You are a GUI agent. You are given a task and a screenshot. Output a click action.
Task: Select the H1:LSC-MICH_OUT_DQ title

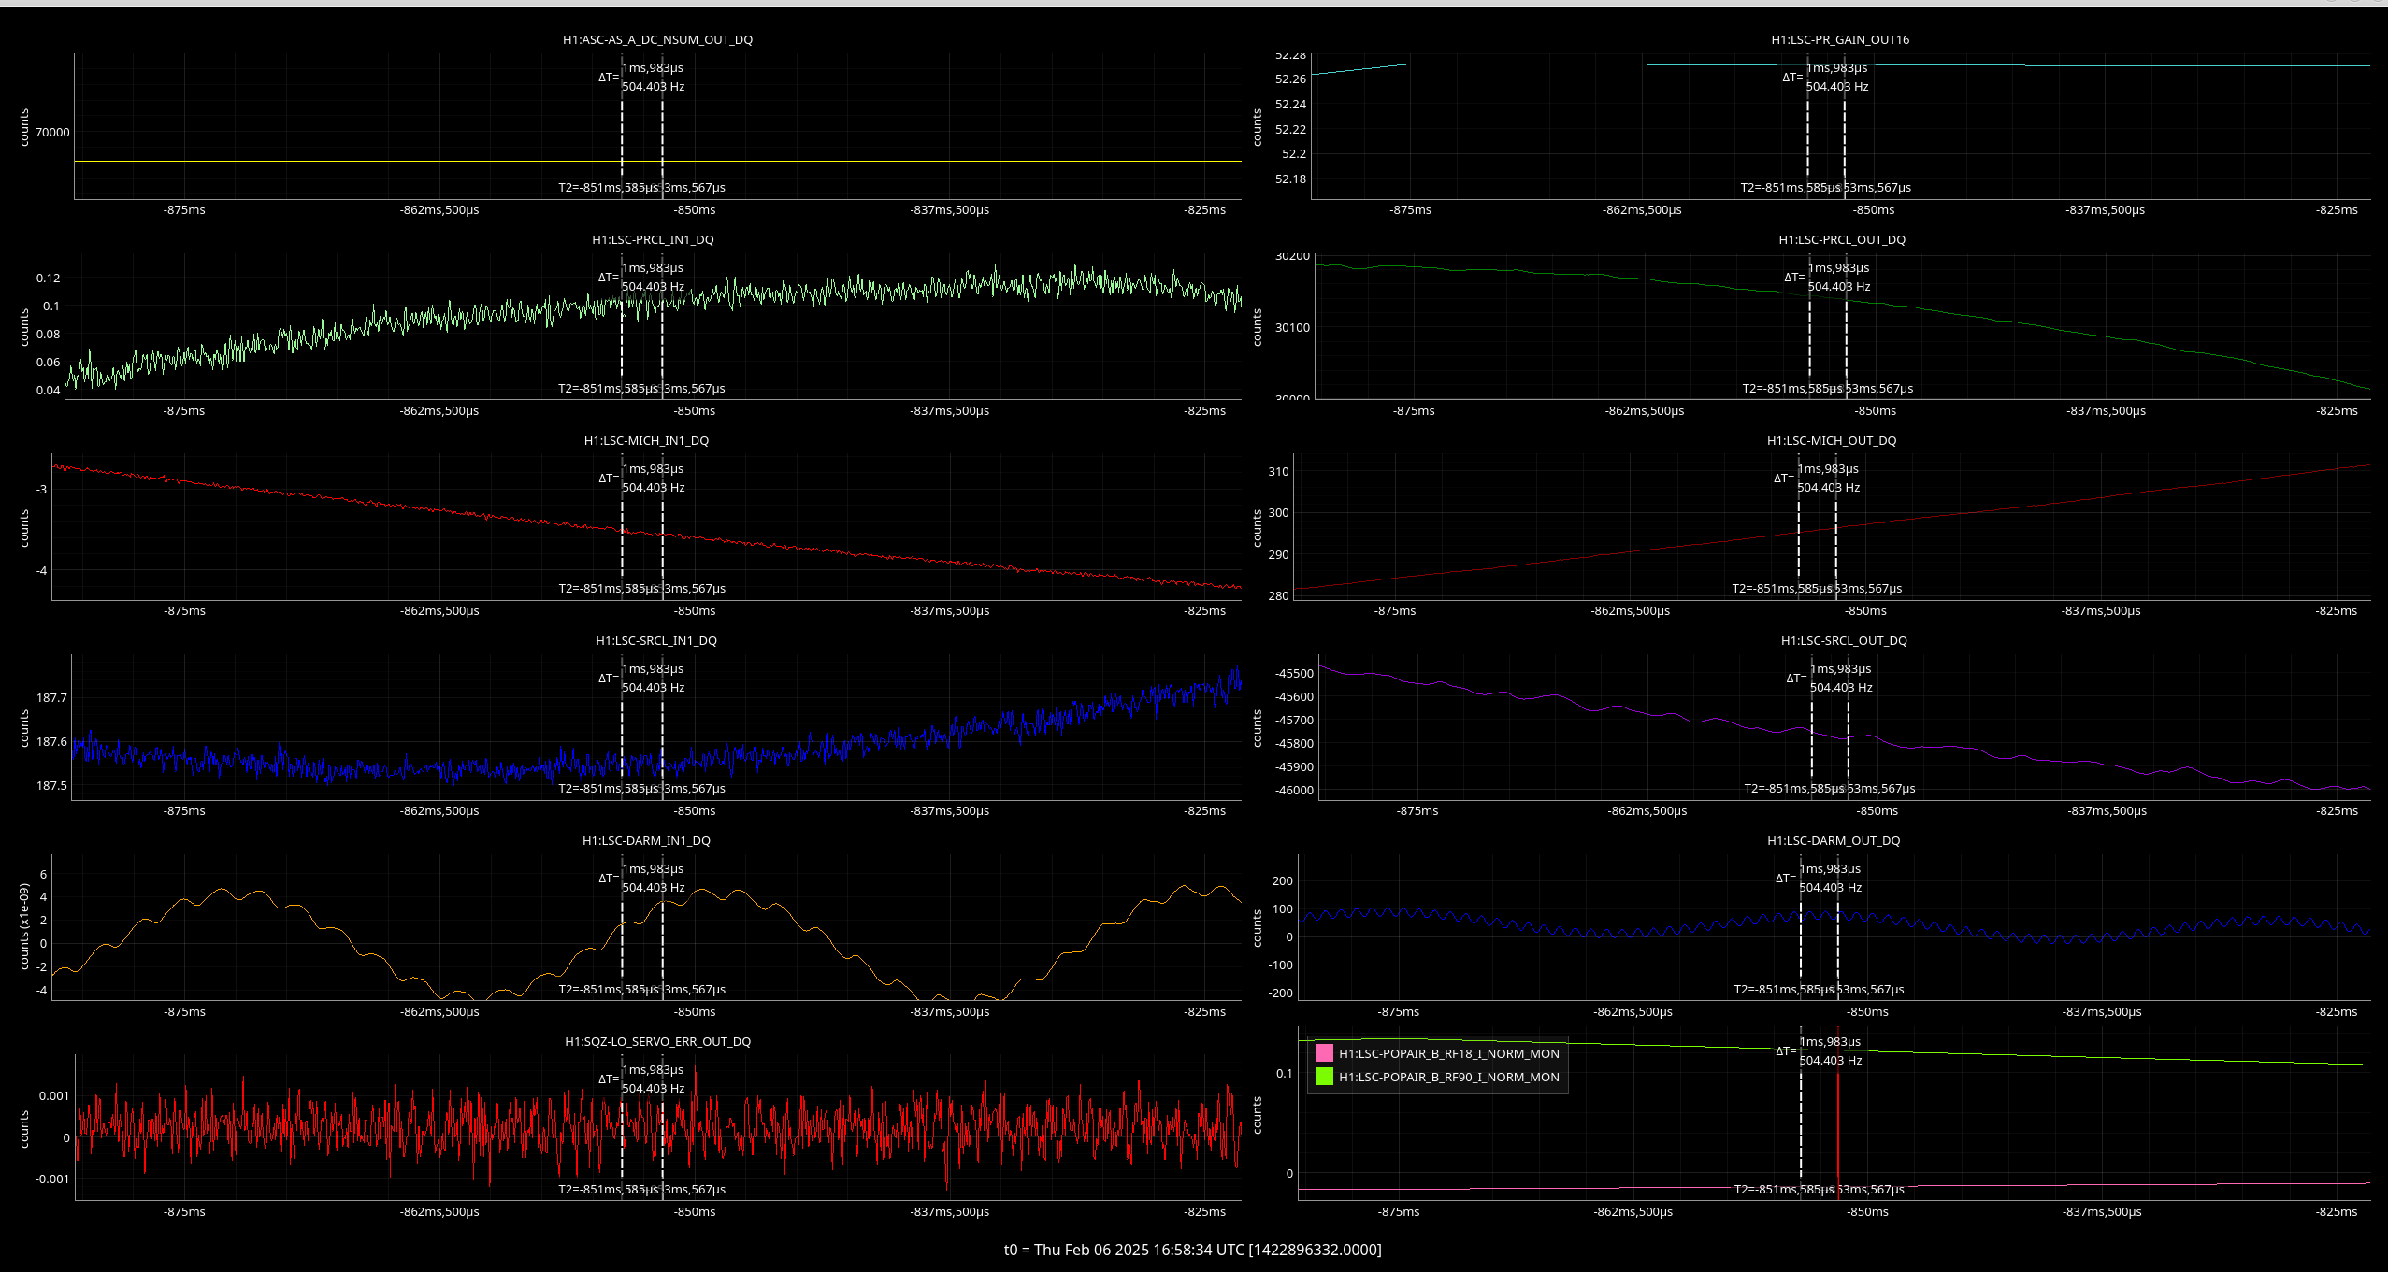(x=1832, y=441)
